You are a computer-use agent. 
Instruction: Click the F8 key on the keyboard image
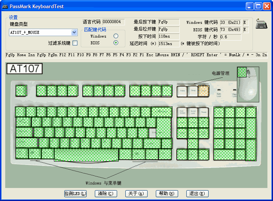(120, 90)
